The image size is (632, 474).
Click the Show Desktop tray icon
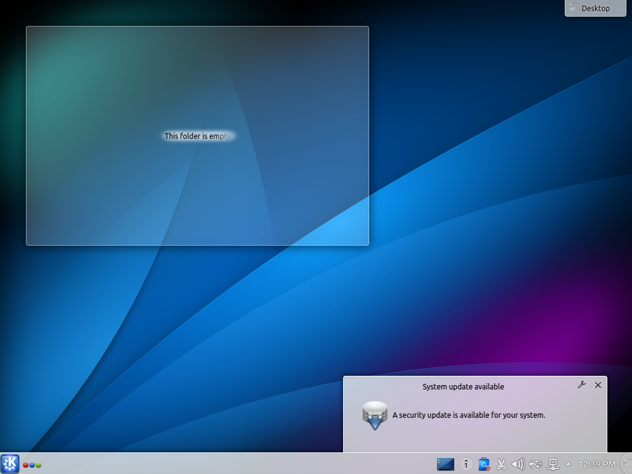point(446,464)
